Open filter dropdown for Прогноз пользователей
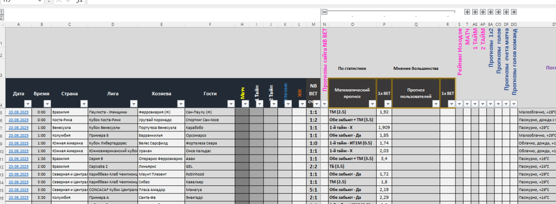 435,104
